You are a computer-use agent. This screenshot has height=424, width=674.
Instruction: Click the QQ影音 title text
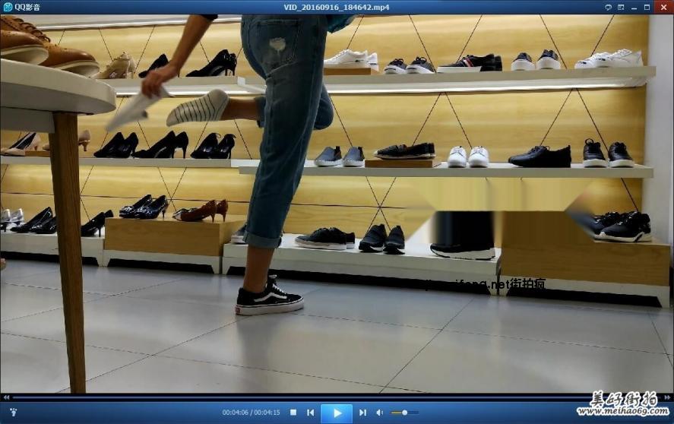(x=26, y=7)
